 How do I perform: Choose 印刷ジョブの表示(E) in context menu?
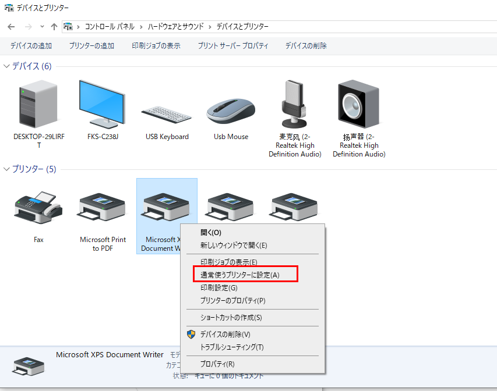click(252, 262)
